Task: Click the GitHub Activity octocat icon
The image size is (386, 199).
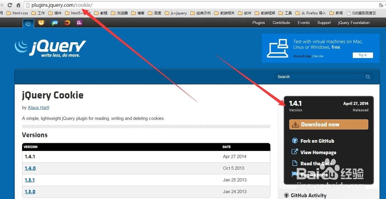Action: [286, 195]
